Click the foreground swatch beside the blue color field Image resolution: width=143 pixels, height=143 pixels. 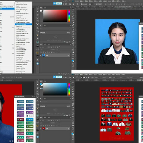41,84
